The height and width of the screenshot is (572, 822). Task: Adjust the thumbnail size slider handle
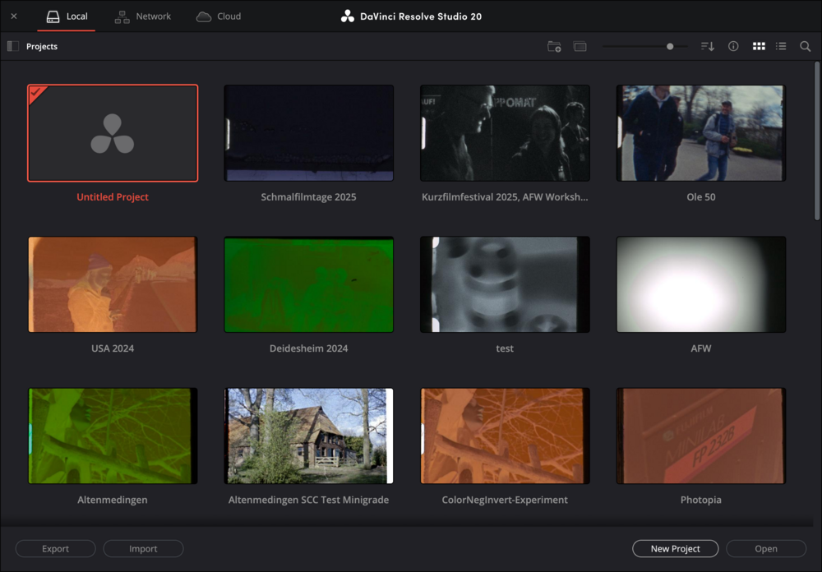(x=670, y=47)
